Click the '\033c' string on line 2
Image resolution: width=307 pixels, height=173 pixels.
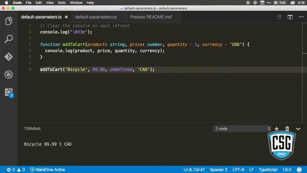[79, 32]
